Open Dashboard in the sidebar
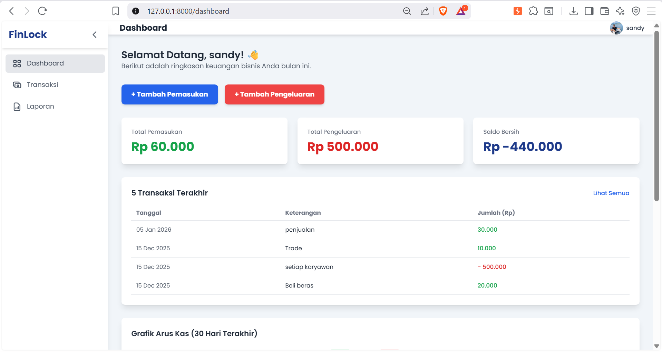Image resolution: width=662 pixels, height=352 pixels. point(55,63)
